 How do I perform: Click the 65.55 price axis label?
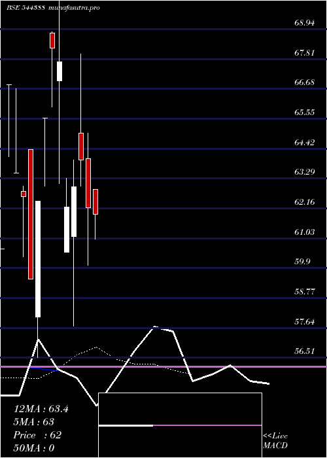tap(305, 113)
